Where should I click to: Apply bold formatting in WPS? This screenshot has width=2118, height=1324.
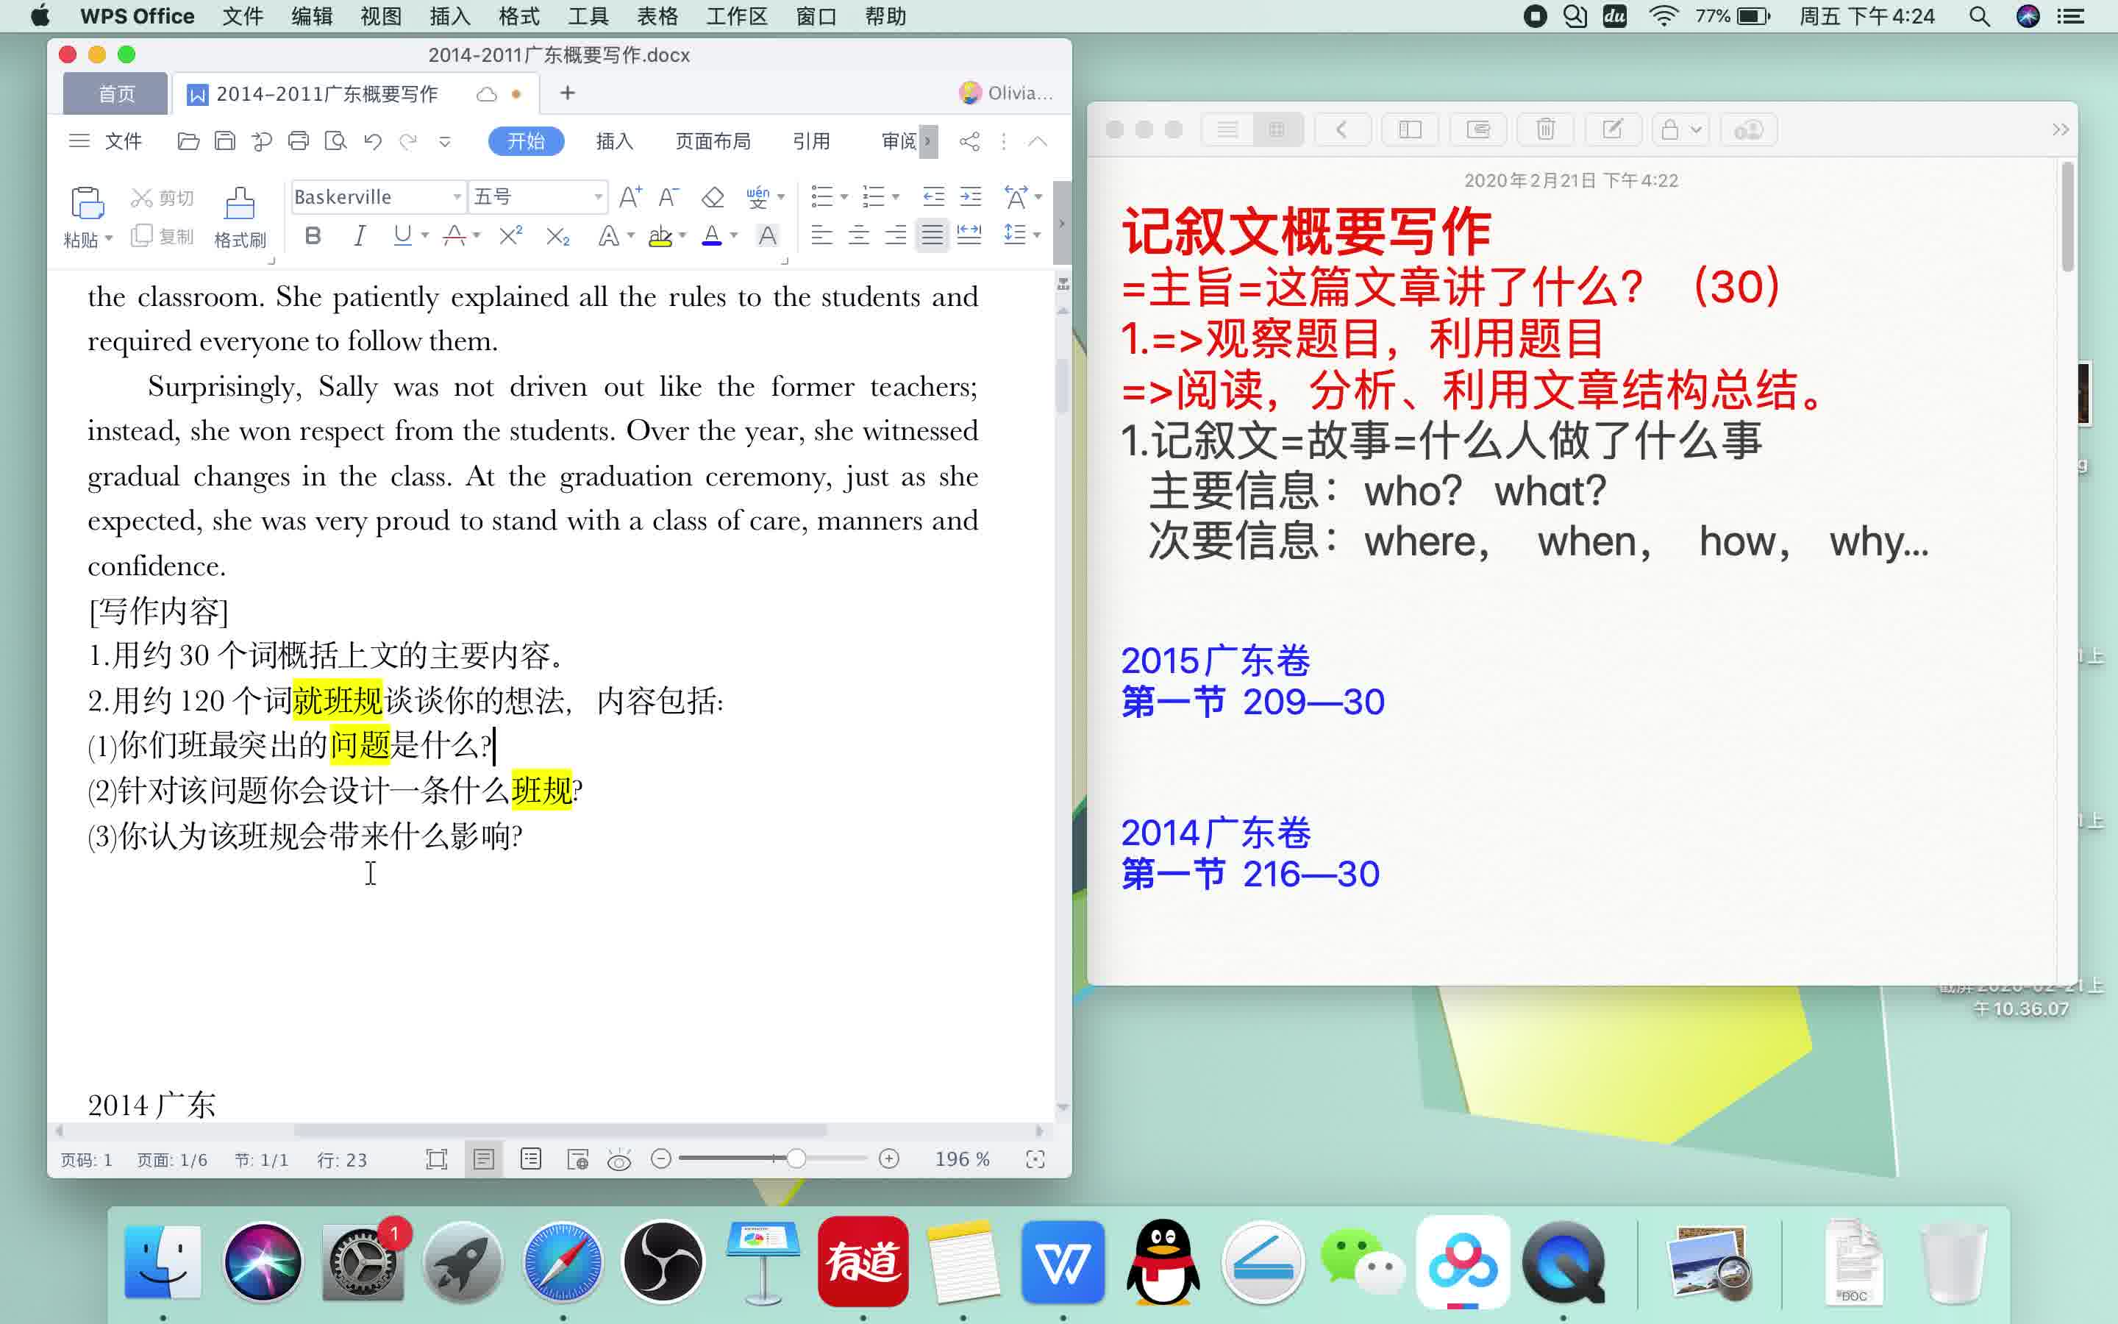point(313,235)
